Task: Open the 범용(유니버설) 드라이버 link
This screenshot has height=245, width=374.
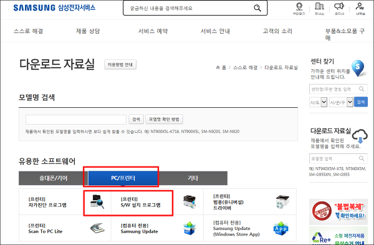Action: [x=228, y=202]
